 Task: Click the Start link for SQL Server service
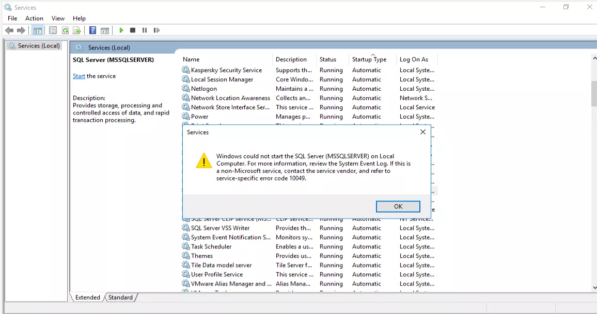point(79,76)
